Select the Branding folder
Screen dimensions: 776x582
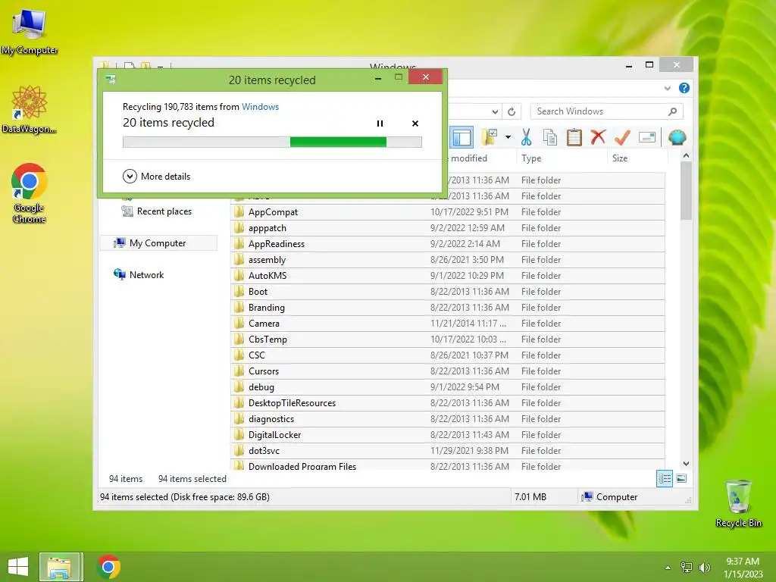[x=448, y=308]
